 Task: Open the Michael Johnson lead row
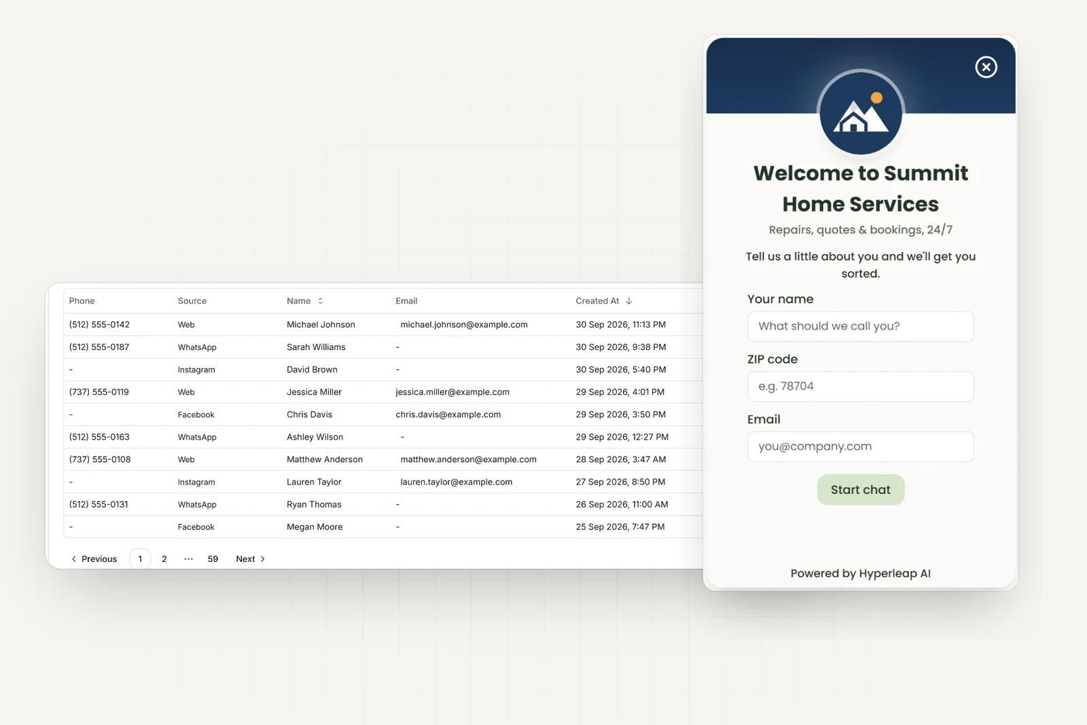383,325
